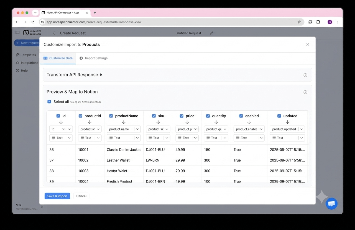This screenshot has height=230, width=355.
Task: Uncheck the productId column checkbox
Action: 80,116
